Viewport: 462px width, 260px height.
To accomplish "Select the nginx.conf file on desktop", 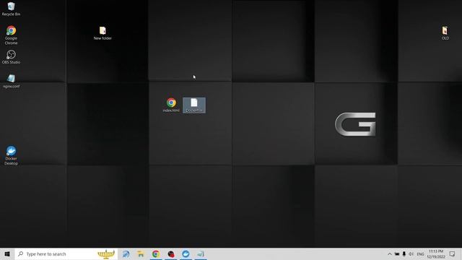I will pyautogui.click(x=12, y=82).
